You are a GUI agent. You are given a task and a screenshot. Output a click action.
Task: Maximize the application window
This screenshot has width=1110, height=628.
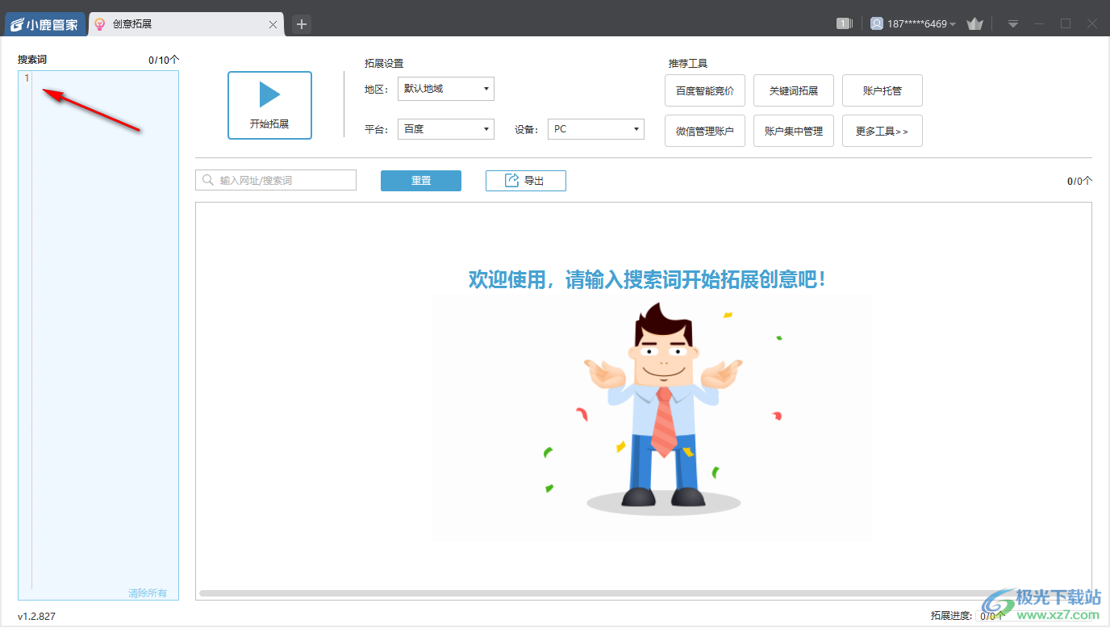click(1066, 24)
